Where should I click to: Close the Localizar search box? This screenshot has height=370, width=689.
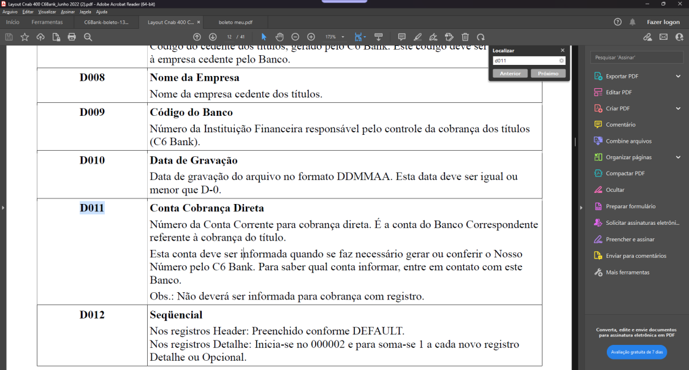(x=563, y=50)
